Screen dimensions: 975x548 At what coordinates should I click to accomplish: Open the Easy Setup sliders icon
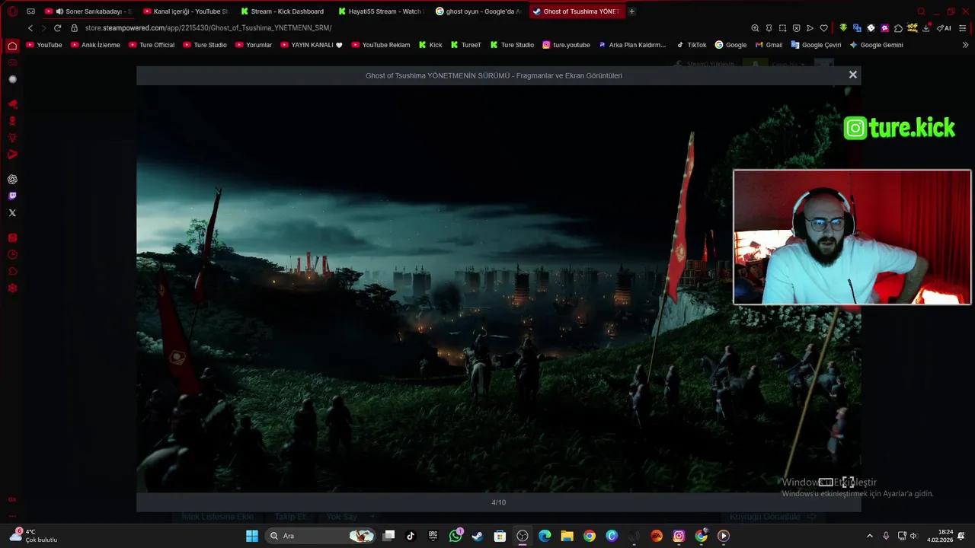(x=963, y=28)
